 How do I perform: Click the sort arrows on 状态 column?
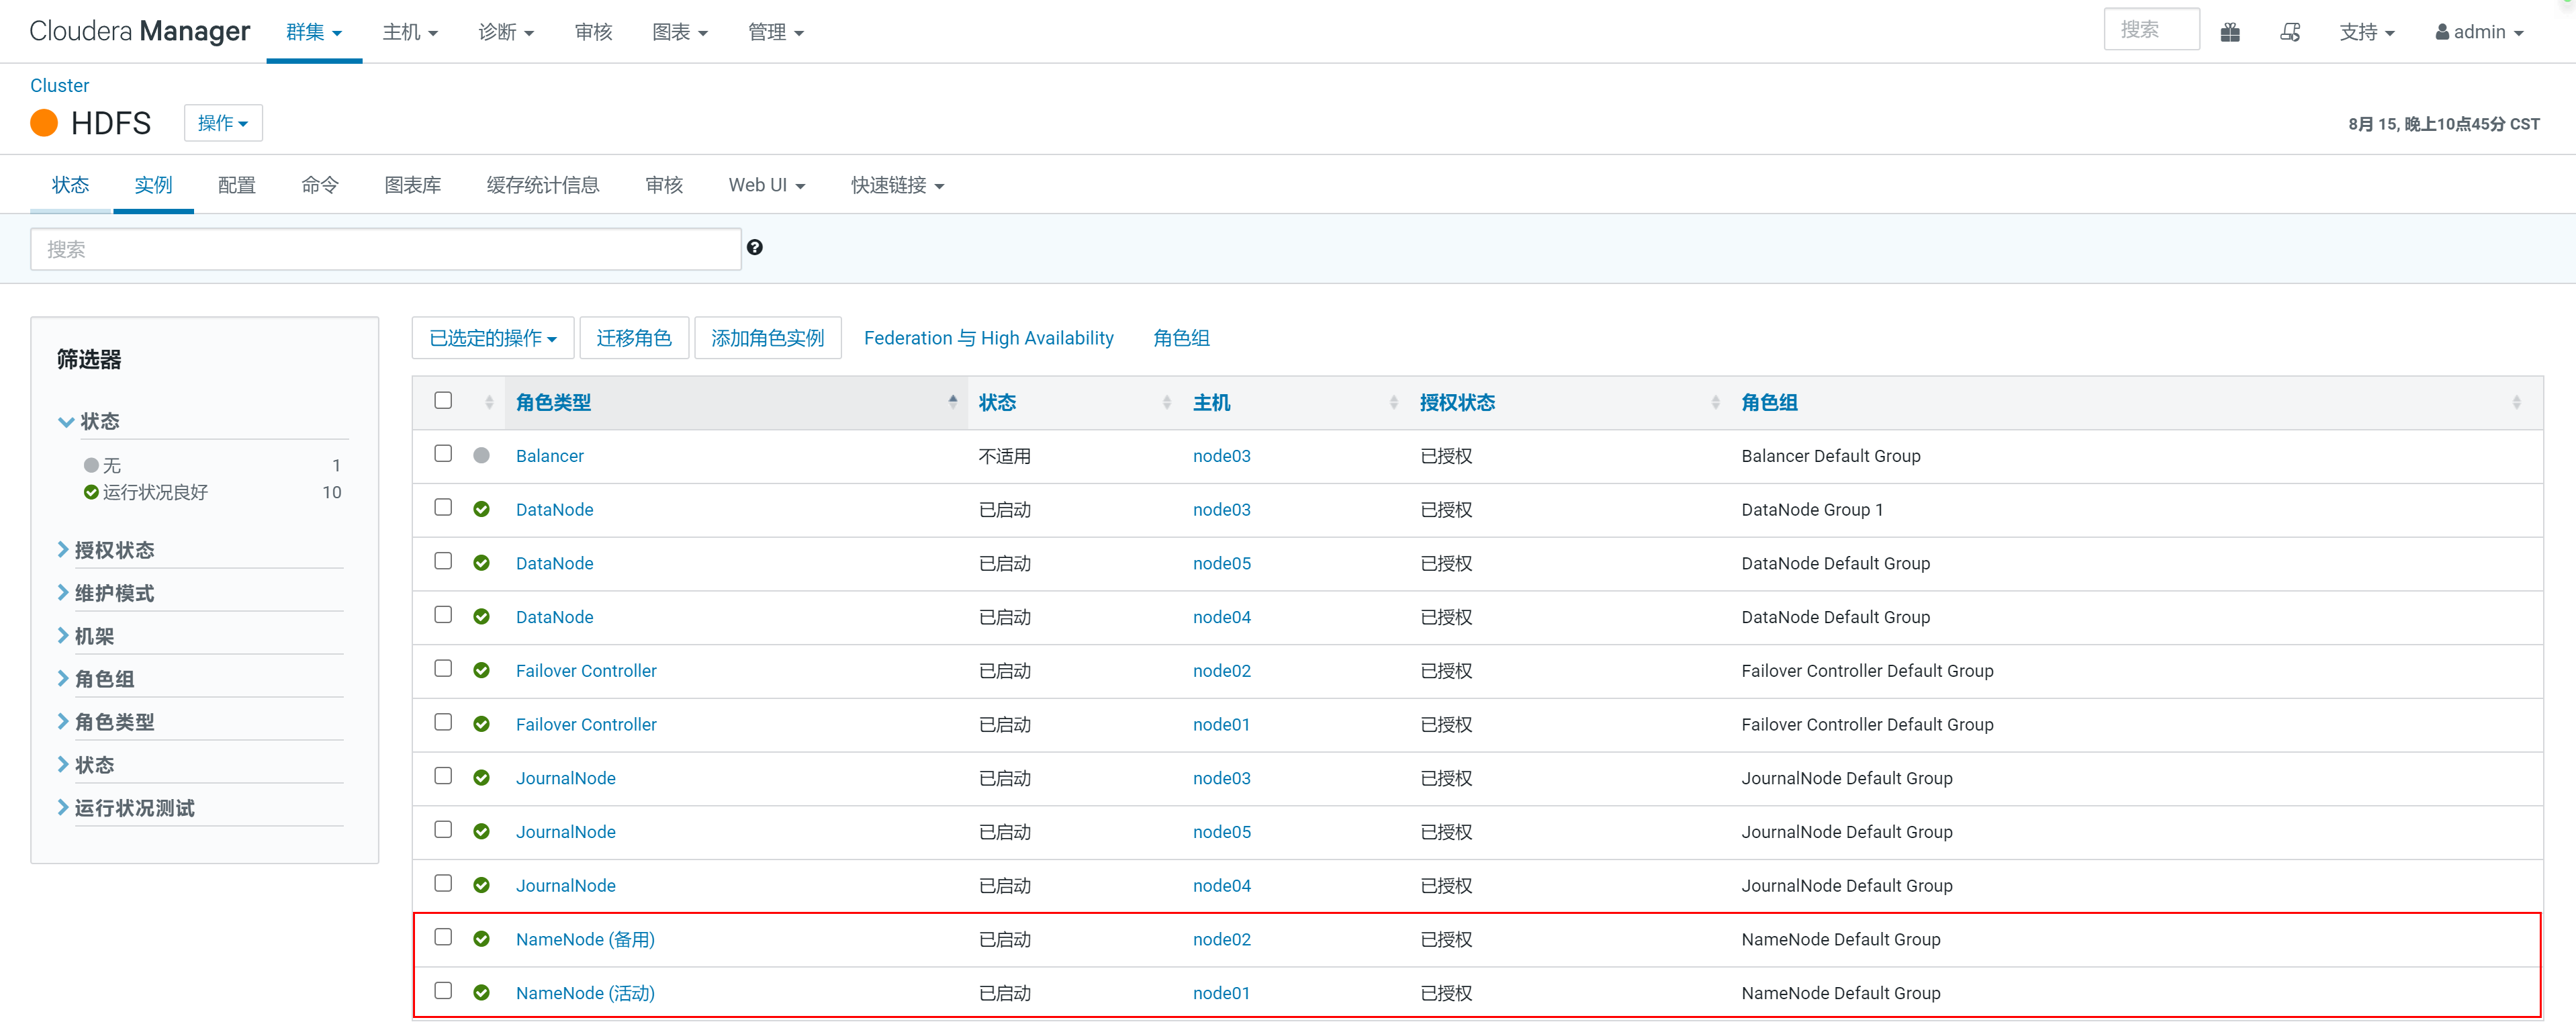(x=1167, y=402)
